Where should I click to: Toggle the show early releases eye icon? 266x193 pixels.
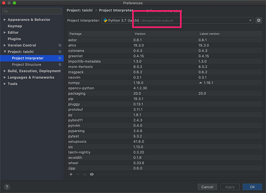pyautogui.click(x=92, y=174)
